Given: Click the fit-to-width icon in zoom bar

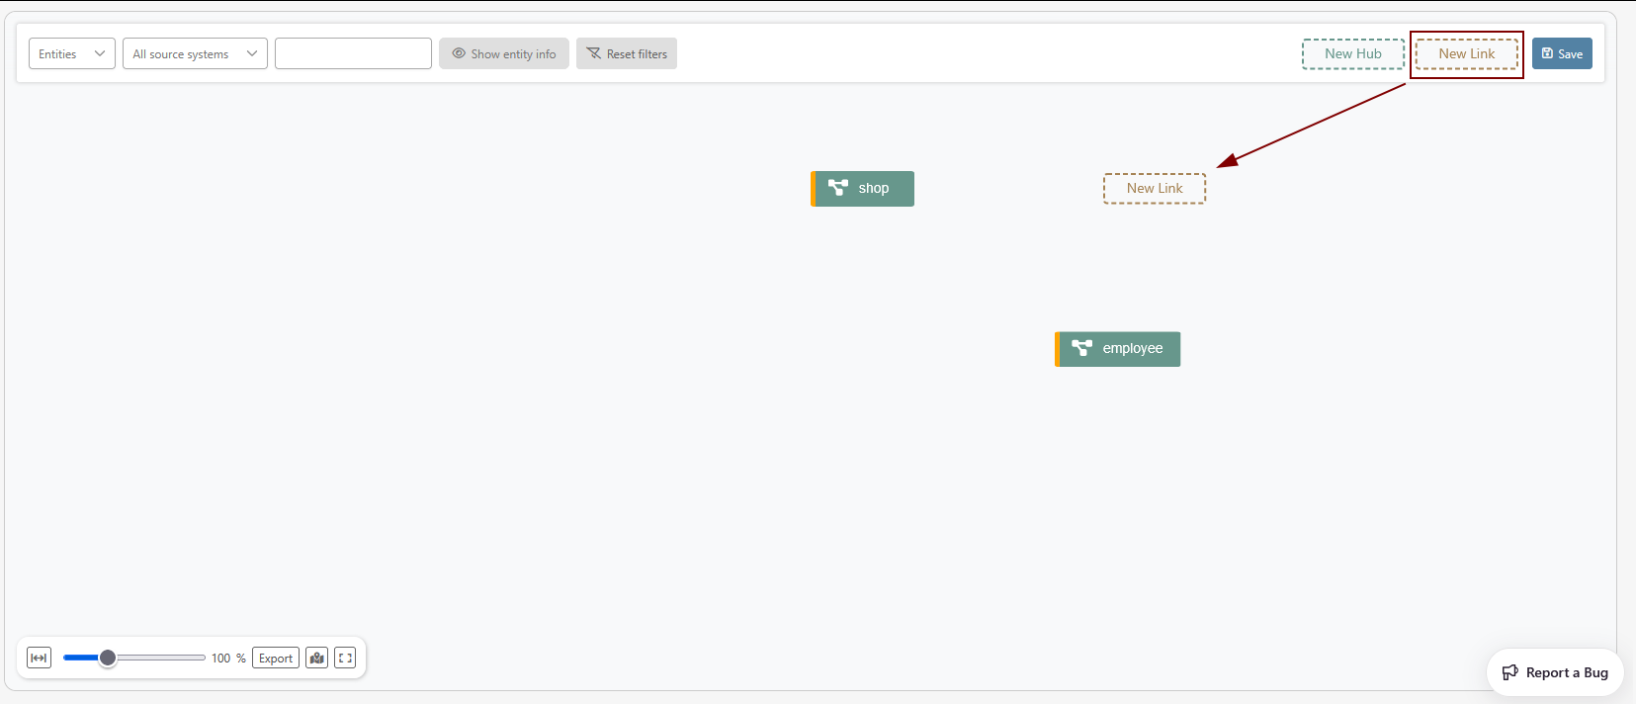Looking at the screenshot, I should (39, 658).
